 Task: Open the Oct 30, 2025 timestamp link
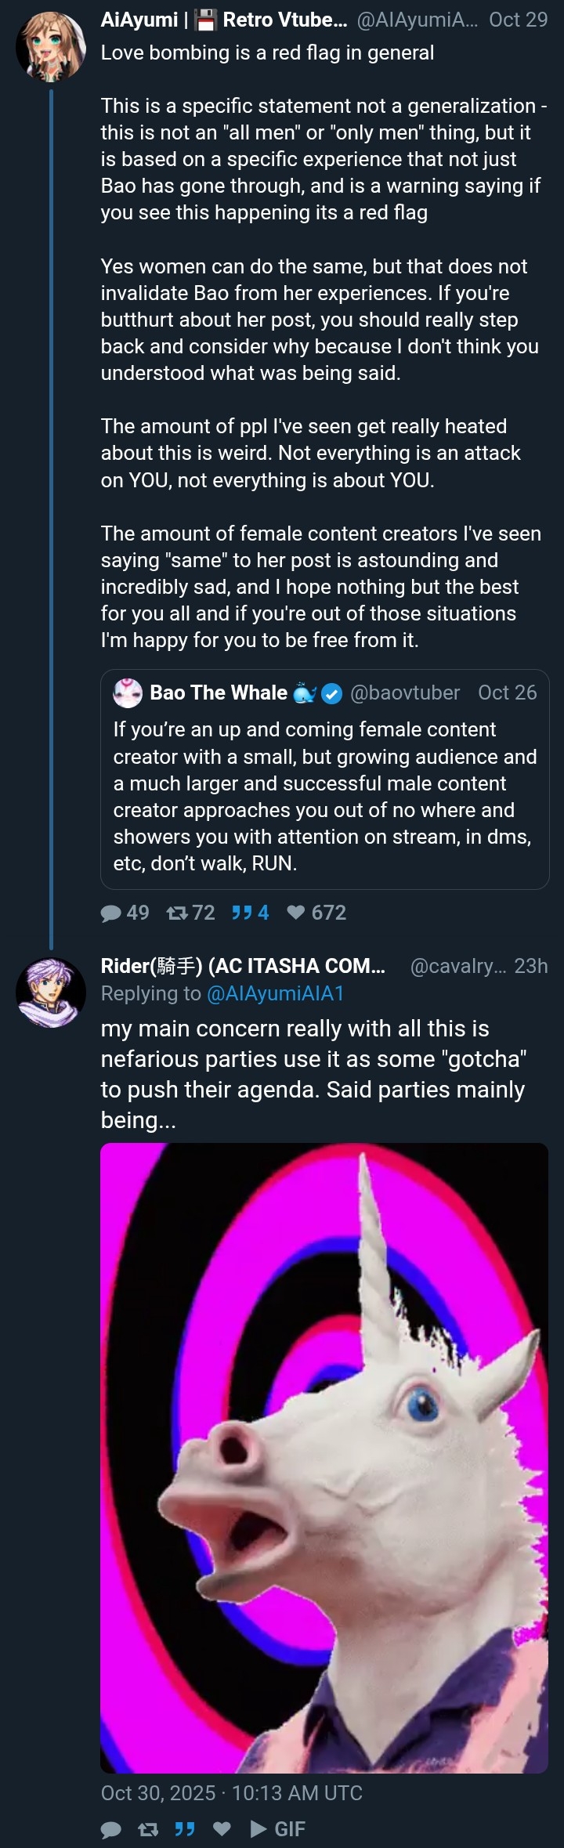231,1793
